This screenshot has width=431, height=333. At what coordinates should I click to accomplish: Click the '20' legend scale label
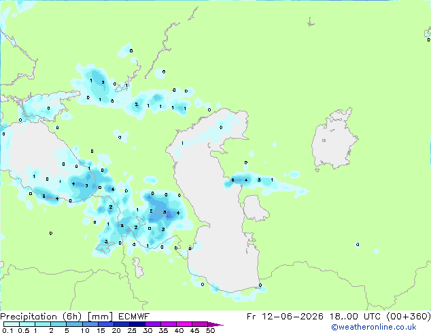click(x=116, y=330)
